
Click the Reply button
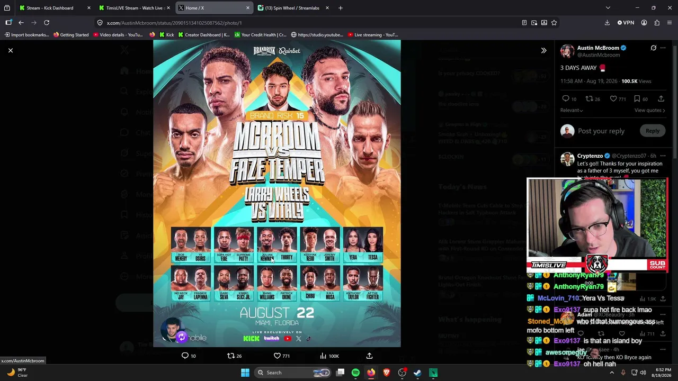pyautogui.click(x=653, y=131)
